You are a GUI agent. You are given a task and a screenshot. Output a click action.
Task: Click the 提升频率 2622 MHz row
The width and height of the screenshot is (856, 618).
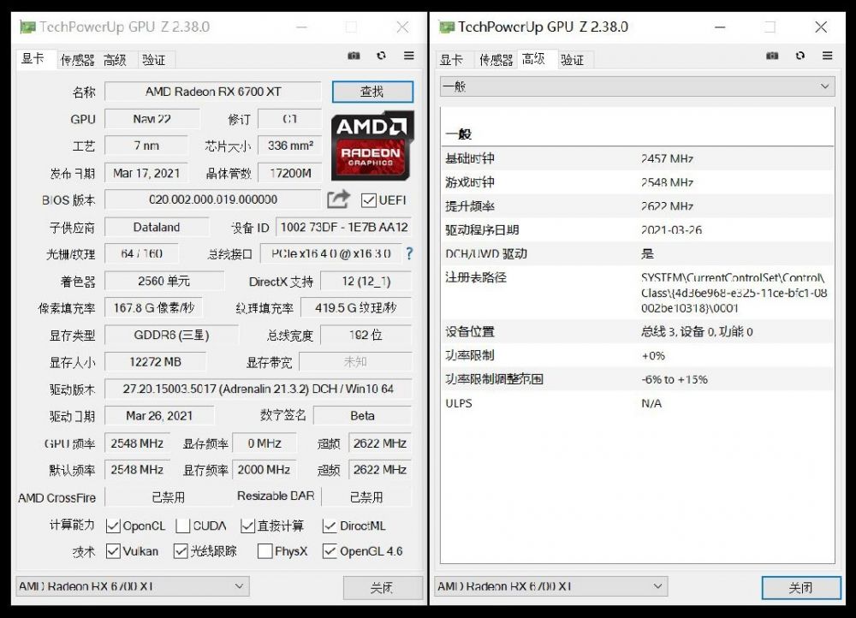tap(637, 205)
